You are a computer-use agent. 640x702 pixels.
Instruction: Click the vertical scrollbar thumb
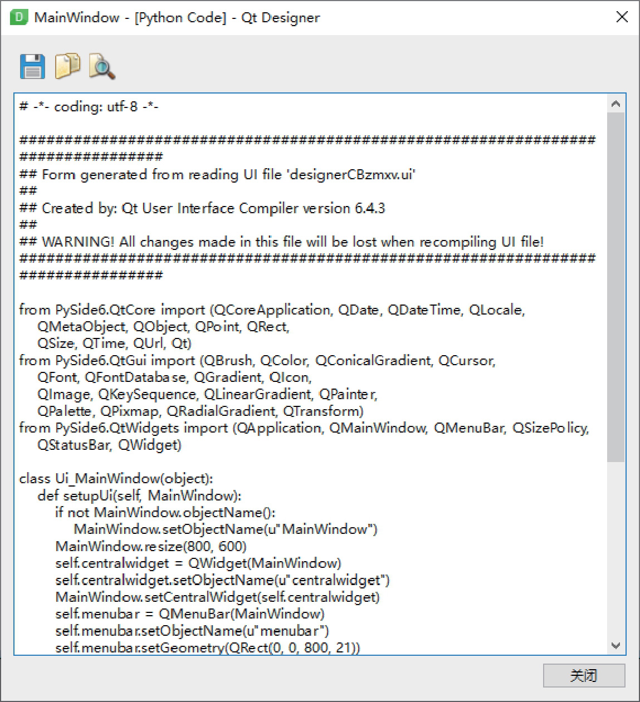click(x=615, y=287)
